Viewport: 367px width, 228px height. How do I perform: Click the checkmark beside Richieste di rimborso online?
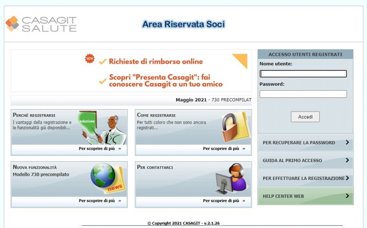102,62
